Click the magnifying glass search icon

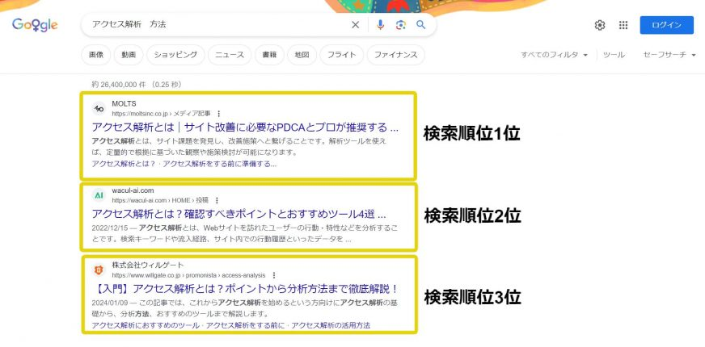point(420,25)
